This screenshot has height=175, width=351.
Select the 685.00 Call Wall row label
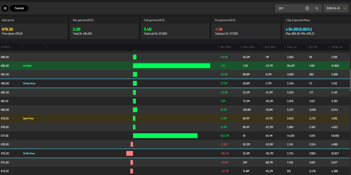pos(27,66)
